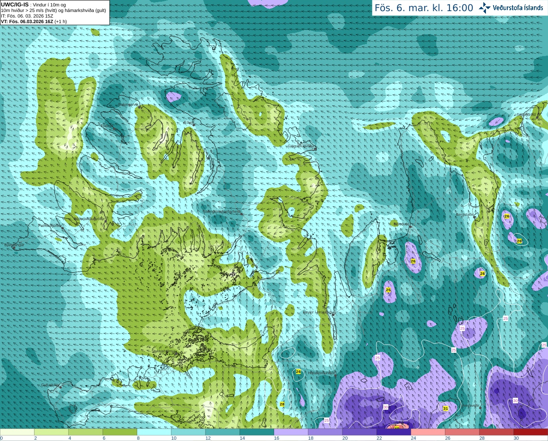This screenshot has width=548, height=441.
Task: Pick the 18–20 m/s lavender legend swatch
Action: pyautogui.click(x=325, y=432)
